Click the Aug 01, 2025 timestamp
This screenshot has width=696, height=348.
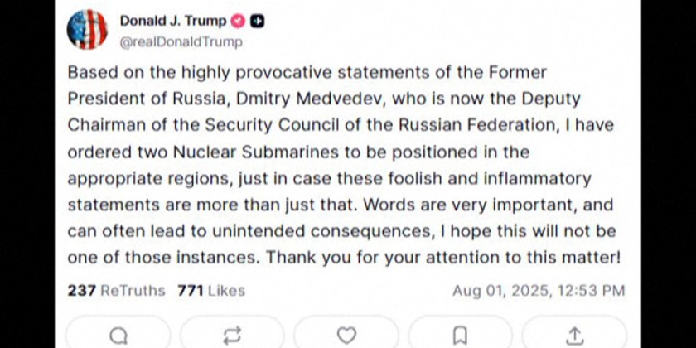click(539, 291)
